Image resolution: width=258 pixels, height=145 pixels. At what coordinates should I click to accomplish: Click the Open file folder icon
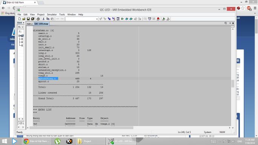coord(24,19)
